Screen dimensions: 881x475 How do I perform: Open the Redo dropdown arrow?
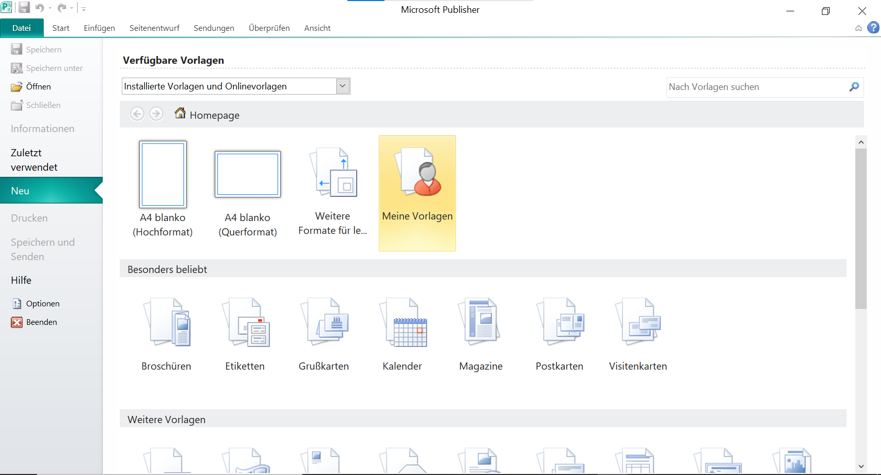[72, 8]
